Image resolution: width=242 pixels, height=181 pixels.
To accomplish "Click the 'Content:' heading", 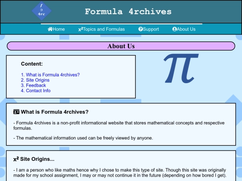I will [x=32, y=64].
